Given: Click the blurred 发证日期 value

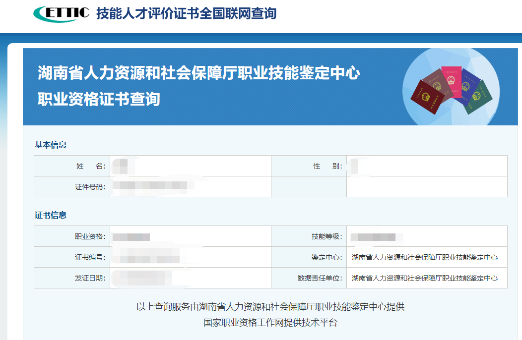Looking at the screenshot, I should coord(142,278).
